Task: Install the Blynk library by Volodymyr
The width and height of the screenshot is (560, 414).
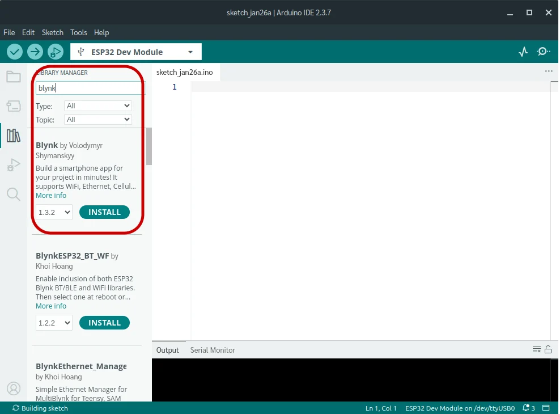Action: [x=104, y=212]
